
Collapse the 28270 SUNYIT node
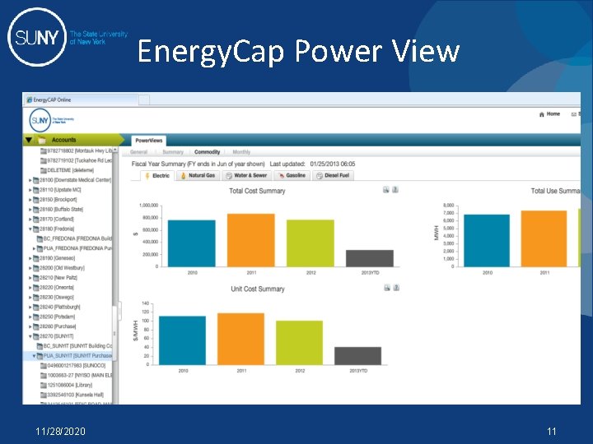click(x=30, y=336)
